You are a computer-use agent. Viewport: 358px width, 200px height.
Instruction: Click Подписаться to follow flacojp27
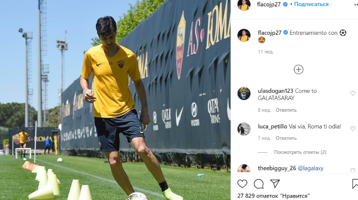(311, 4)
